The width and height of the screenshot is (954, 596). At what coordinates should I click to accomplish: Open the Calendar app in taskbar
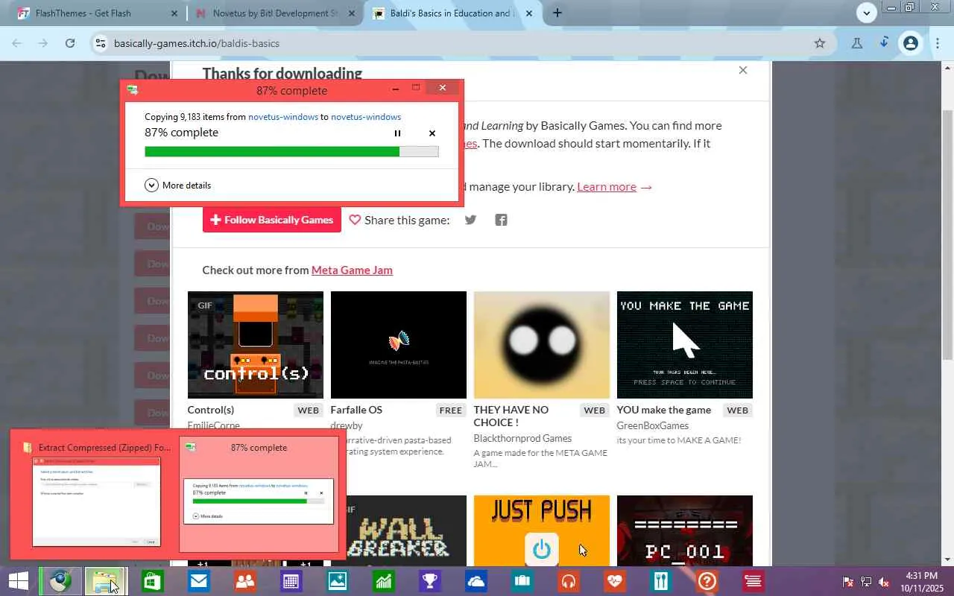tap(291, 581)
